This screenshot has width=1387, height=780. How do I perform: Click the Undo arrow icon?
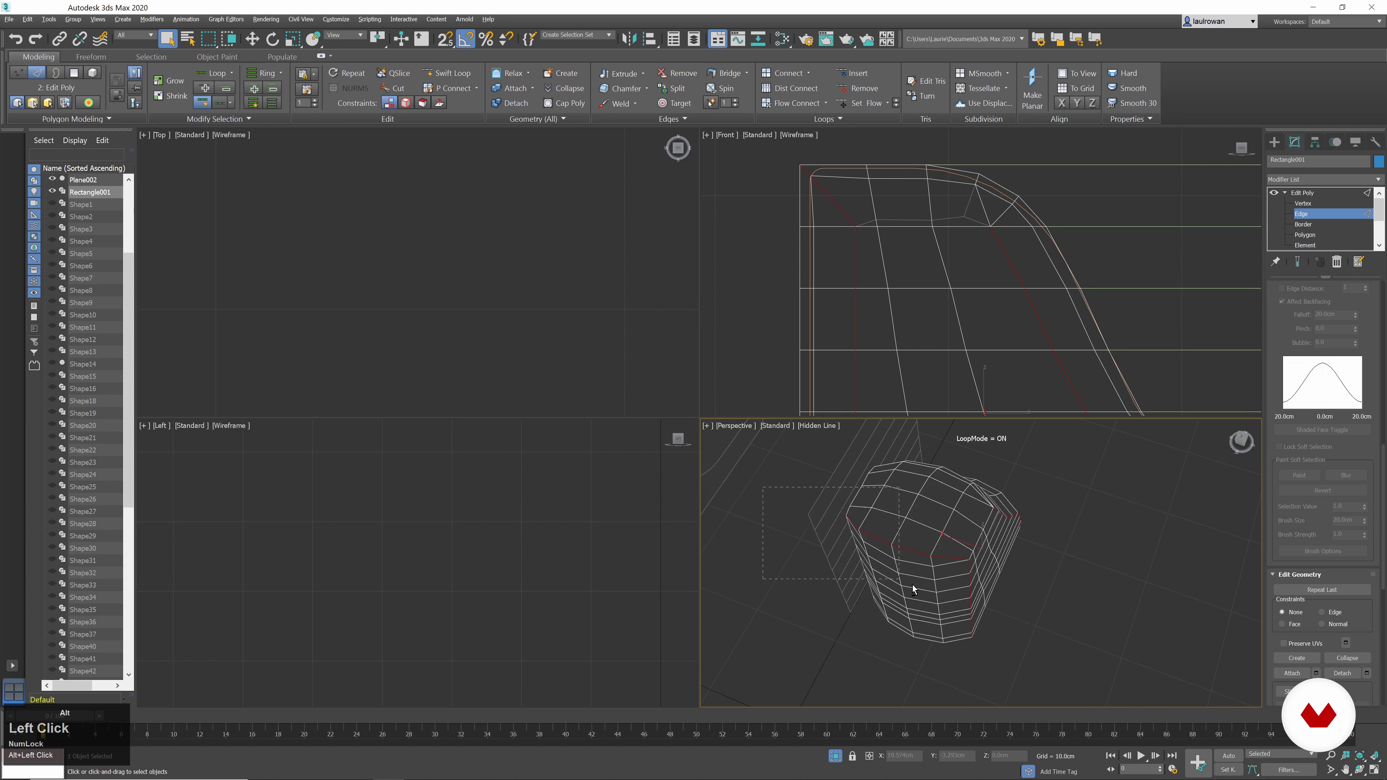16,39
